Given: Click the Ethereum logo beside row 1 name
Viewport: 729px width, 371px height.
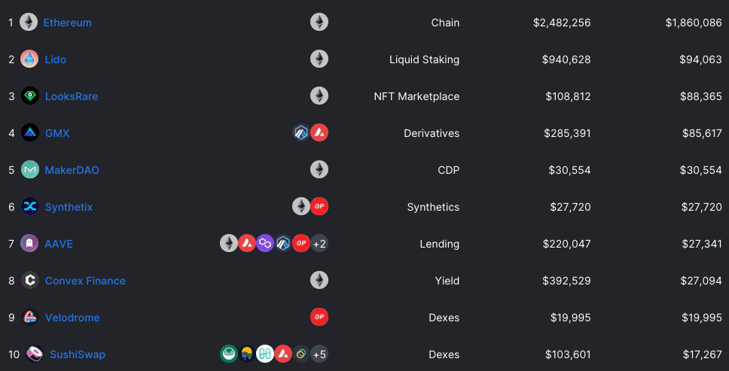Looking at the screenshot, I should (29, 23).
